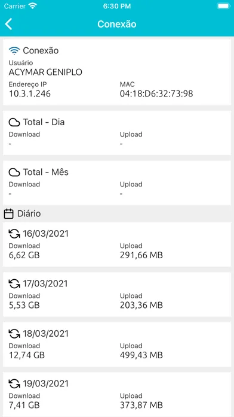This screenshot has height=417, width=234.
Task: Select the MAC address 04:18:D6:32:73:98
Action: pyautogui.click(x=156, y=93)
